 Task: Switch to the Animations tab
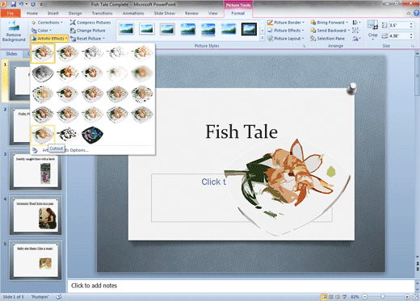click(x=133, y=13)
